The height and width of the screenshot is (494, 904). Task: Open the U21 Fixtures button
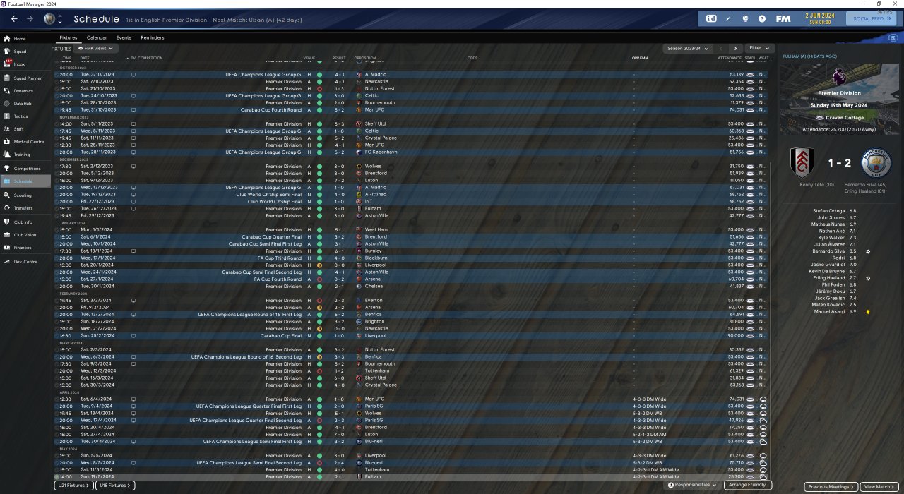pos(73,486)
